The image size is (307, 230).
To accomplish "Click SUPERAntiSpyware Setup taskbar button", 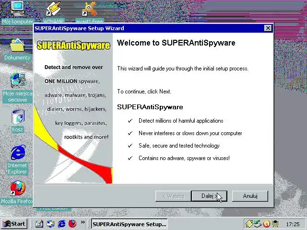I will point(130,224).
